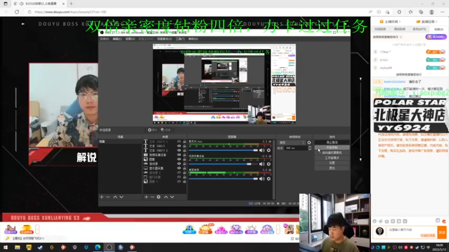Select weekly activity ranking tab
This screenshot has height=252, width=449.
(x=400, y=29)
